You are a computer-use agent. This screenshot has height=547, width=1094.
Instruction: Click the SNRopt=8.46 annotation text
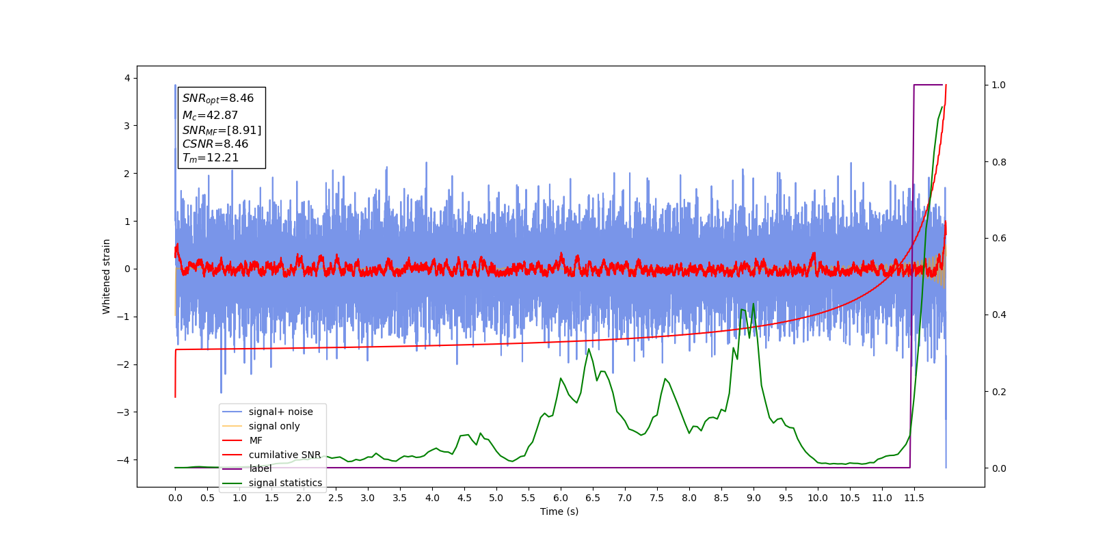218,98
